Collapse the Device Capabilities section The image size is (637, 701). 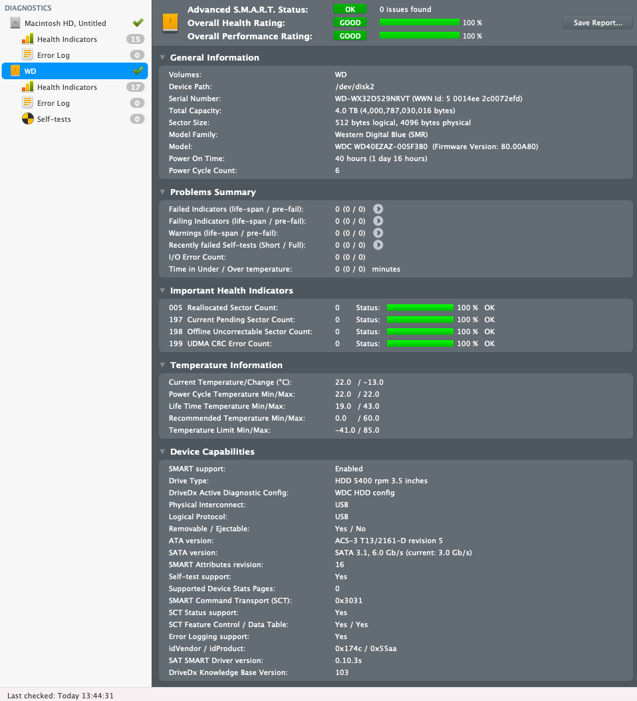click(x=162, y=451)
